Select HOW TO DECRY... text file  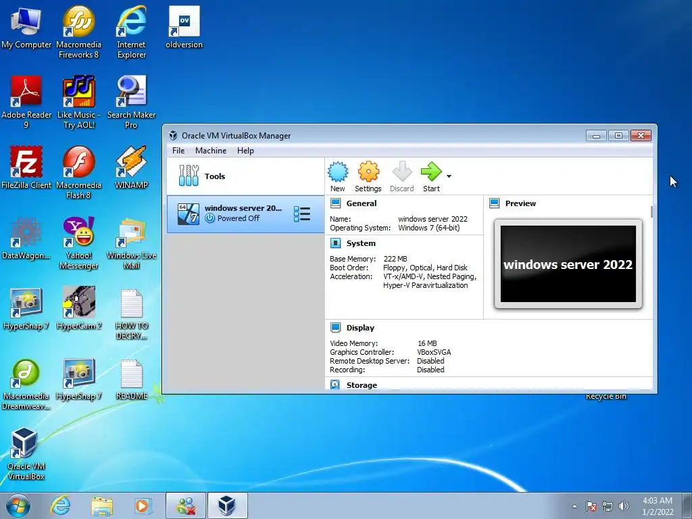[132, 314]
